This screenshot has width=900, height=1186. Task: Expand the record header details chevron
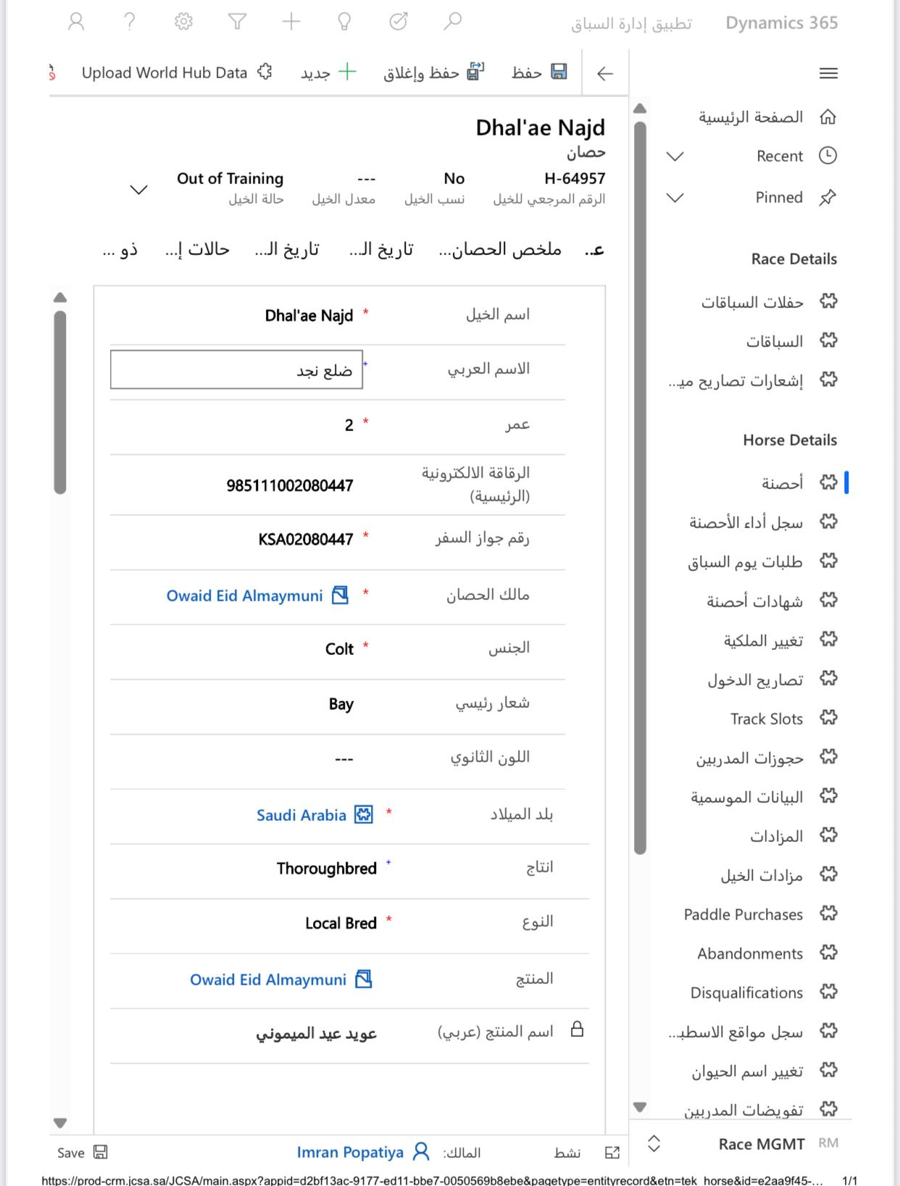(138, 190)
